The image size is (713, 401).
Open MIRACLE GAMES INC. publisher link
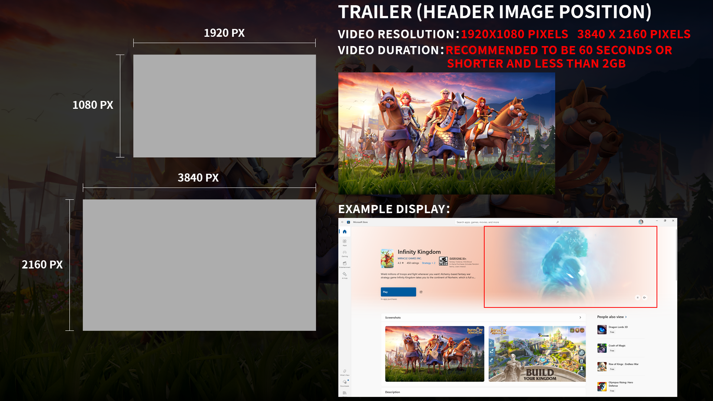(x=410, y=258)
